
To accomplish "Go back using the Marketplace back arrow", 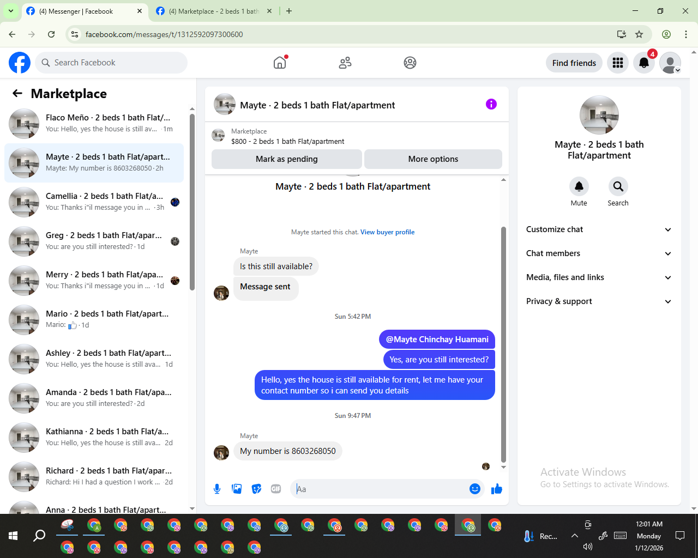I will 17,93.
